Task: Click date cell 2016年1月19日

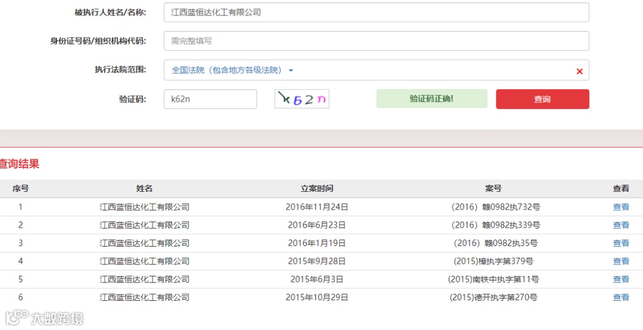Action: [317, 243]
